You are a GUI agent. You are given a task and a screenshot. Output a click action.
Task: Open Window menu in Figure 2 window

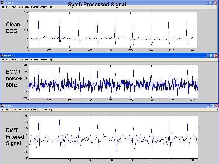pos(43,60)
